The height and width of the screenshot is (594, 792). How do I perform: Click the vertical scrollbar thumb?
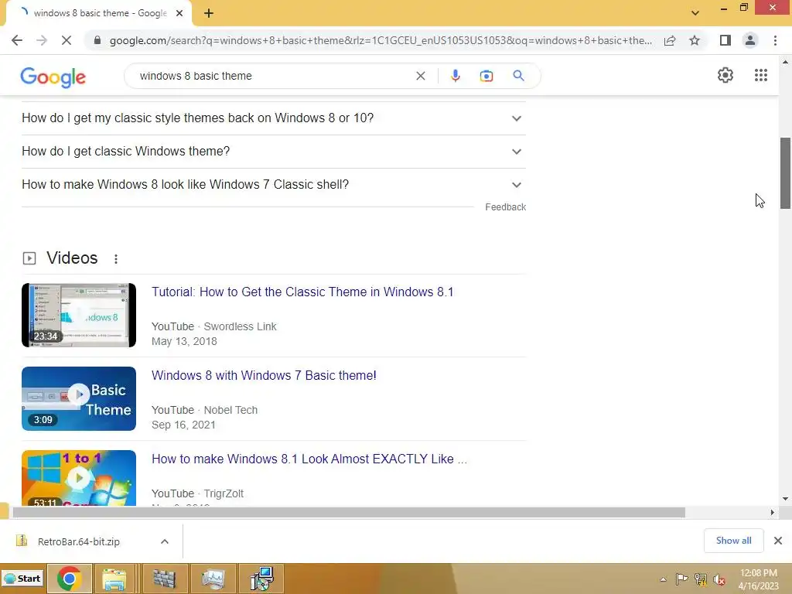785,173
